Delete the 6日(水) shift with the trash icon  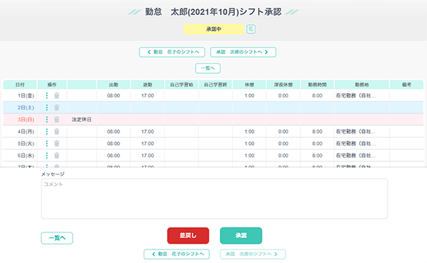(x=57, y=155)
